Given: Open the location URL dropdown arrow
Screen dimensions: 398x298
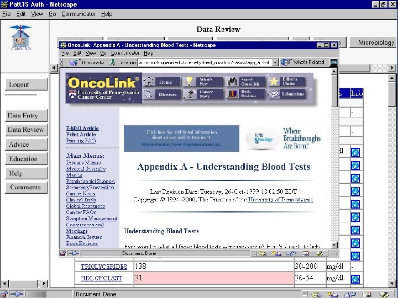Looking at the screenshot, I should [275, 62].
